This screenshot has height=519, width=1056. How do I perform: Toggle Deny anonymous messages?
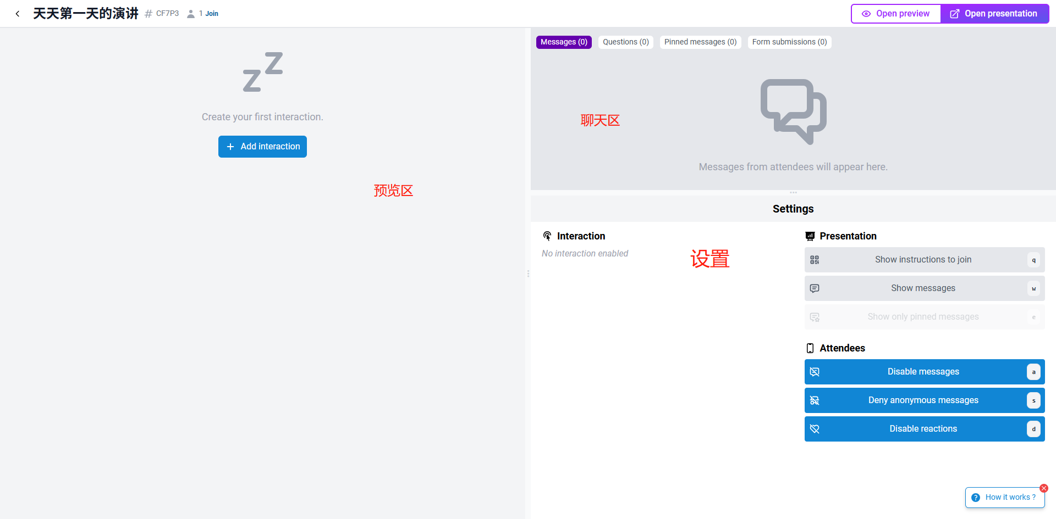[x=925, y=400]
